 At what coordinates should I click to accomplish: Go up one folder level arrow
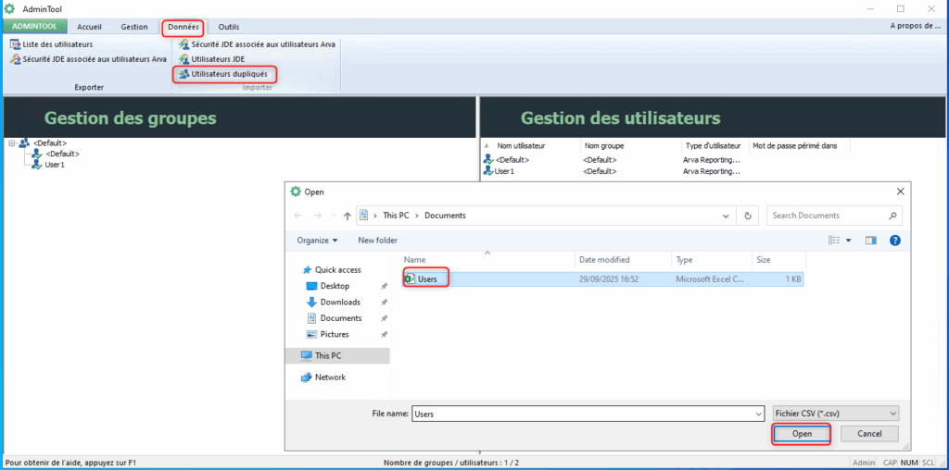pyautogui.click(x=347, y=216)
